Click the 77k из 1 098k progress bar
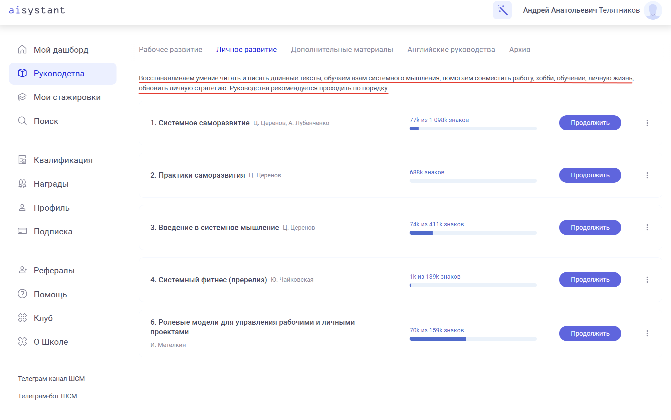The image size is (671, 420). [473, 129]
